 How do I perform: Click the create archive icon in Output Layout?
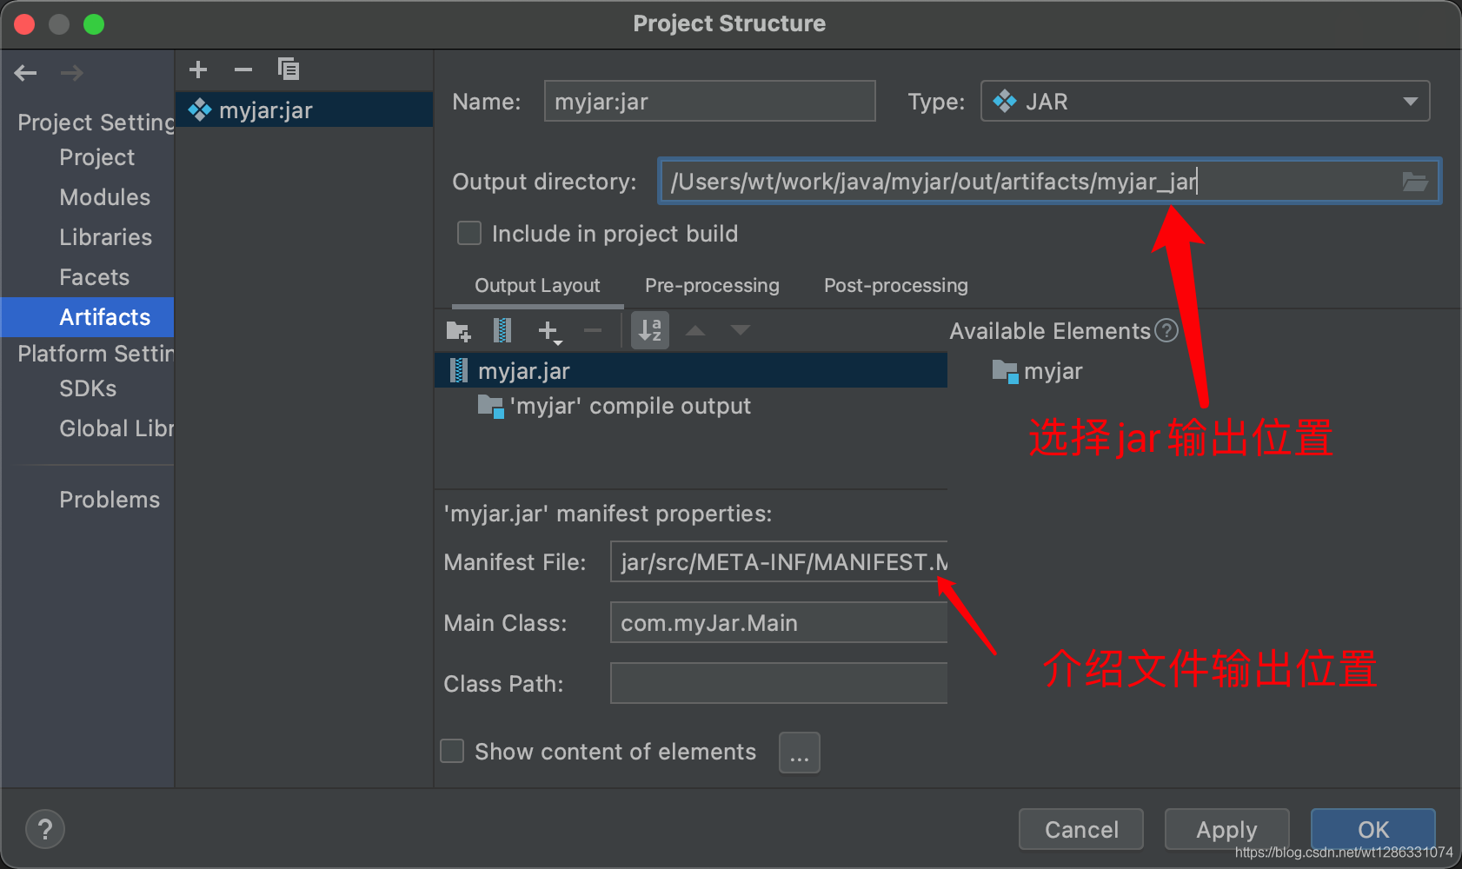pyautogui.click(x=502, y=330)
